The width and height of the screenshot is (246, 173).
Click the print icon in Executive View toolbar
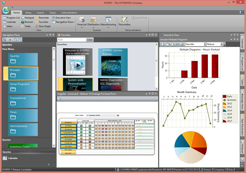pos(177,44)
